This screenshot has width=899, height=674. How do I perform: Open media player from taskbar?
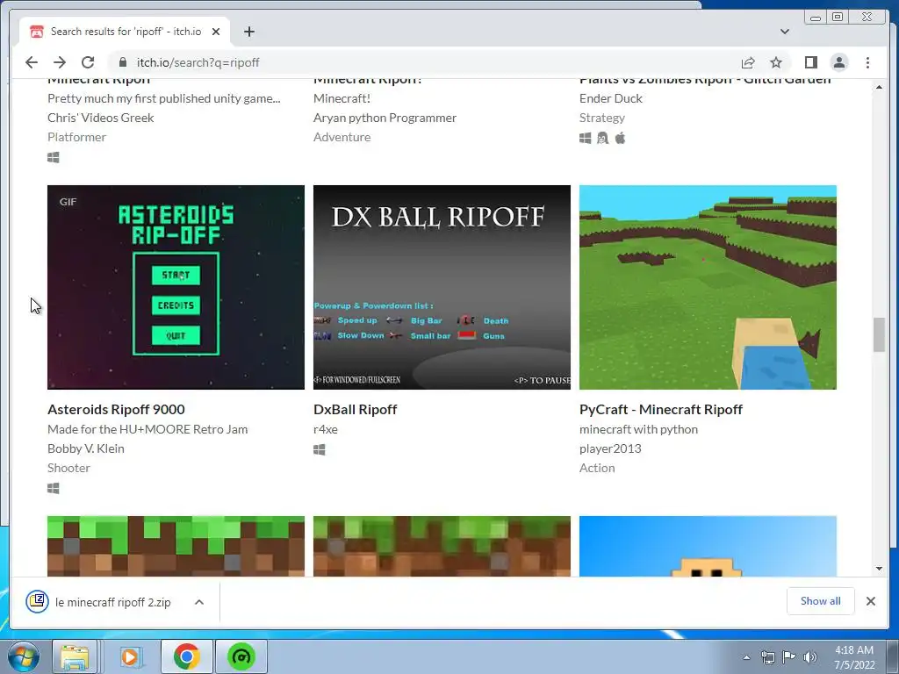tap(130, 656)
